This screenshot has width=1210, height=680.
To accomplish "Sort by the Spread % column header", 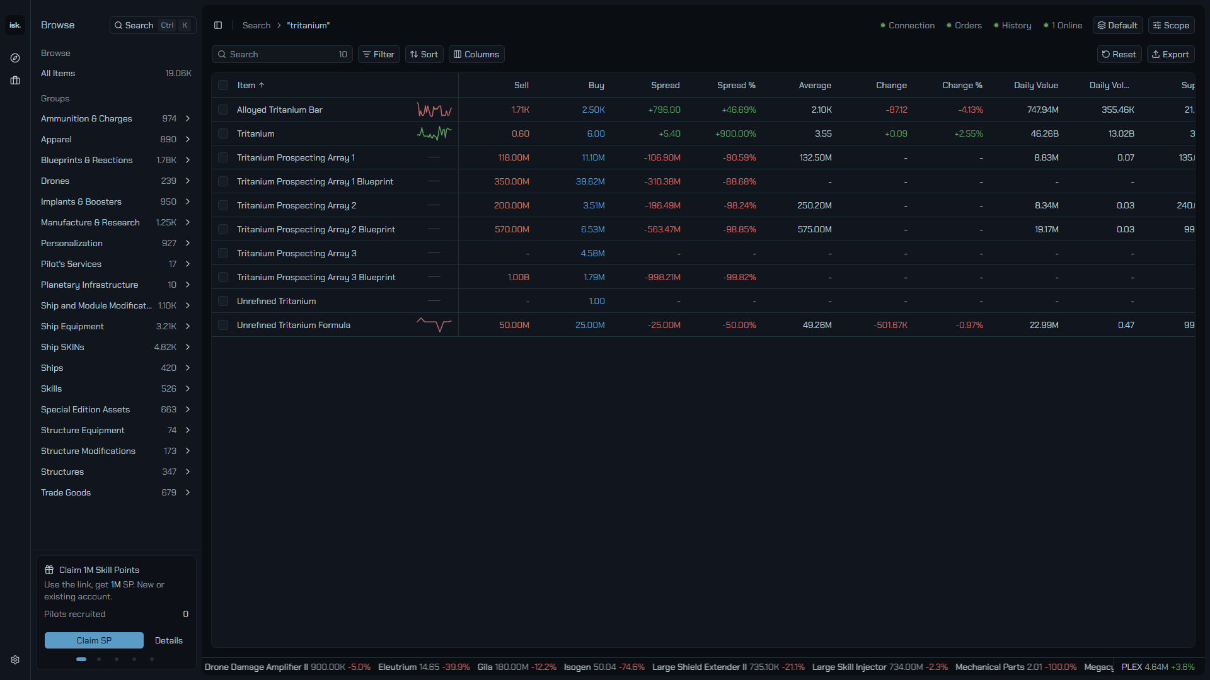I will point(736,85).
